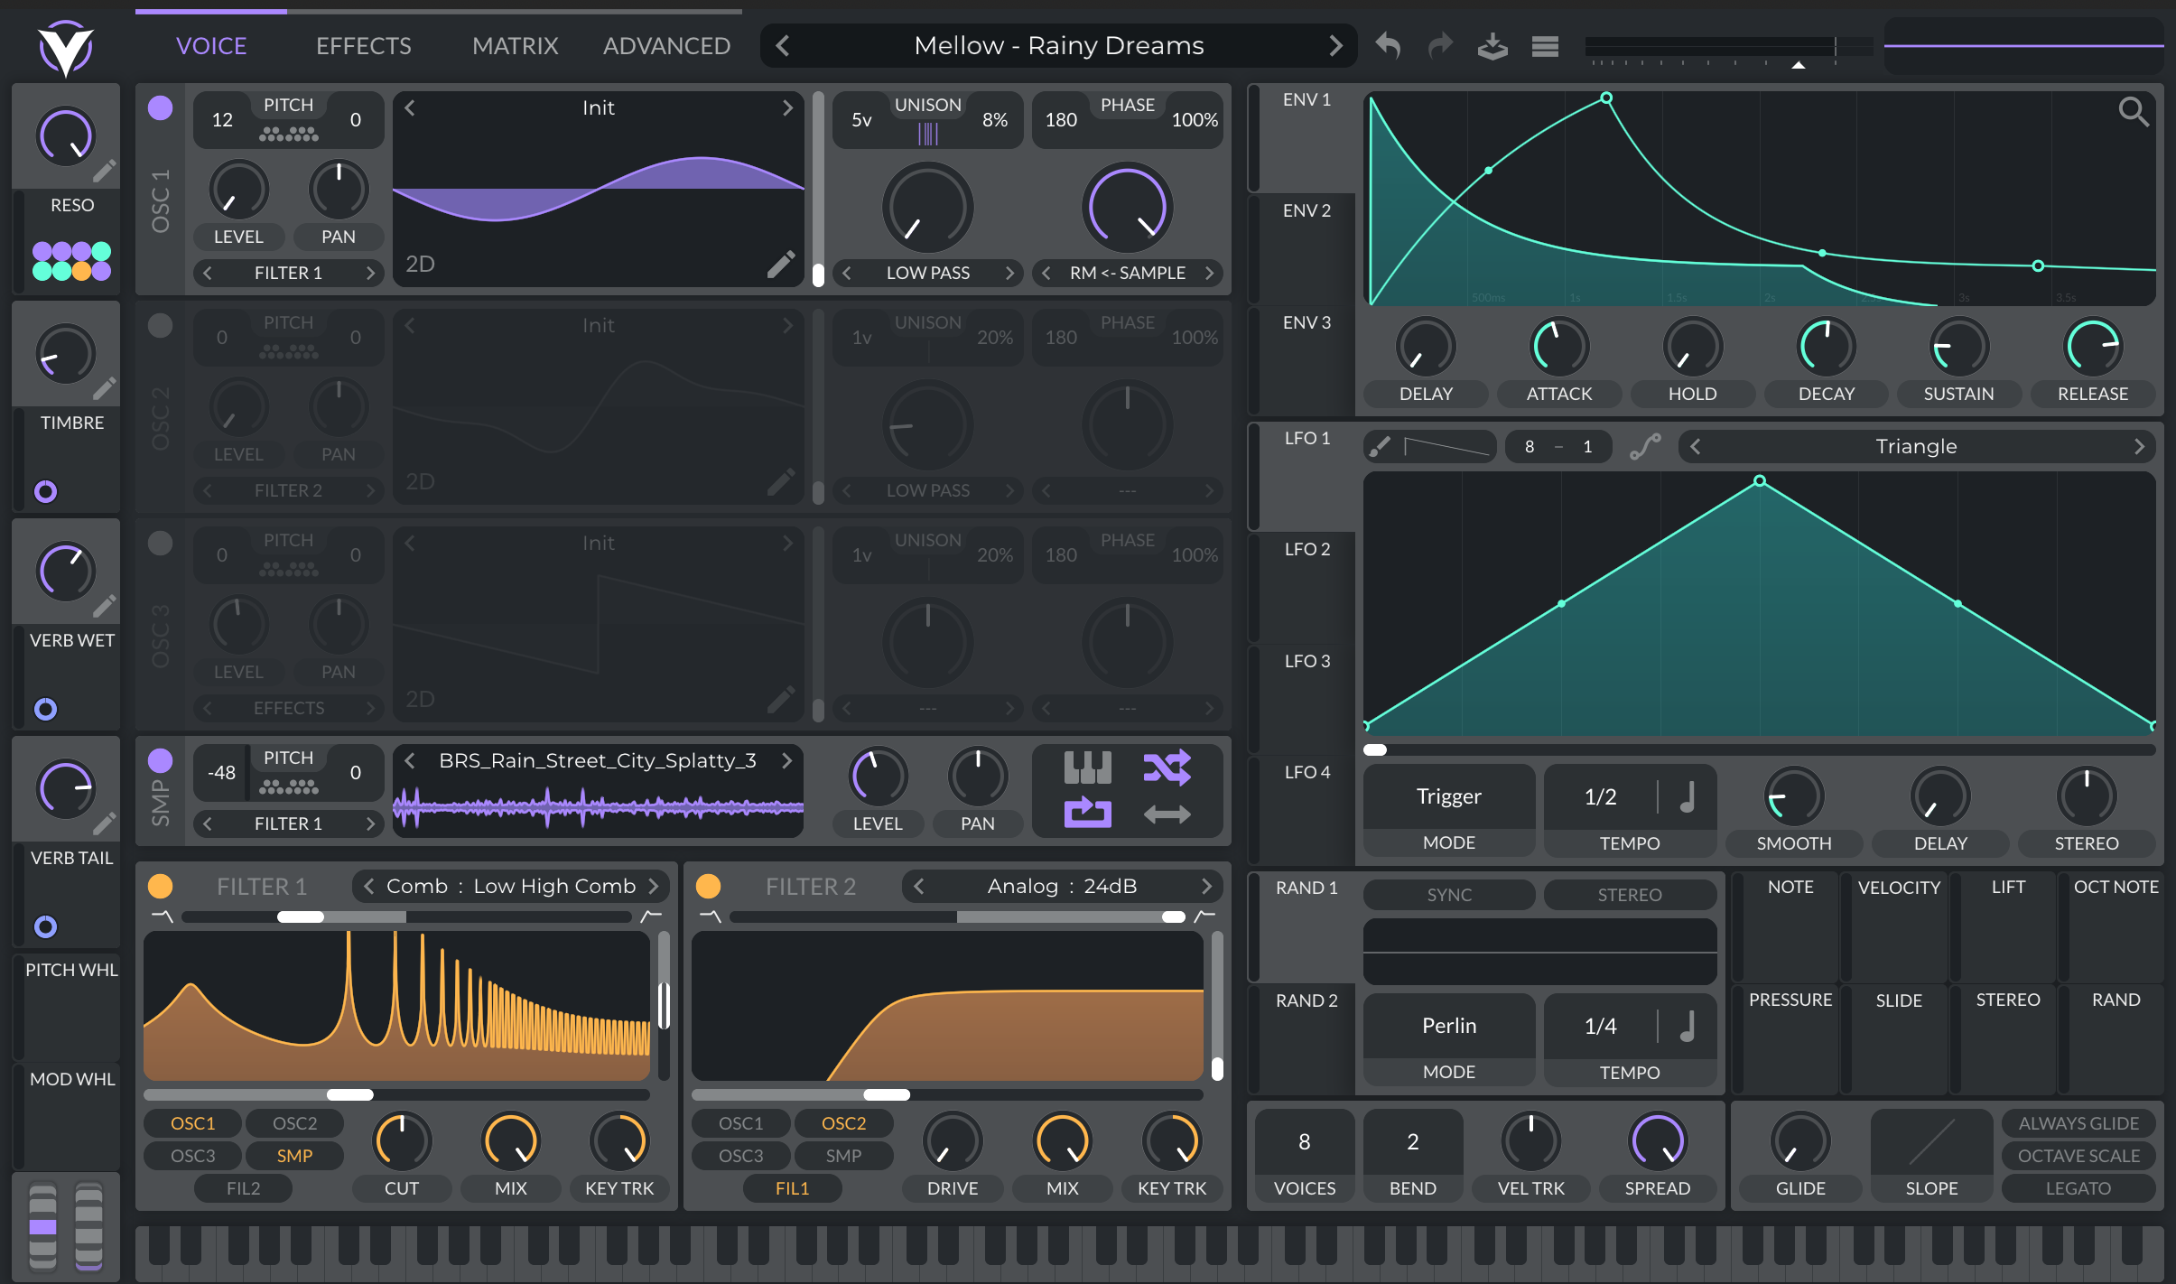The height and width of the screenshot is (1284, 2176).
Task: Toggle Filter 1 power button off
Action: tap(160, 886)
